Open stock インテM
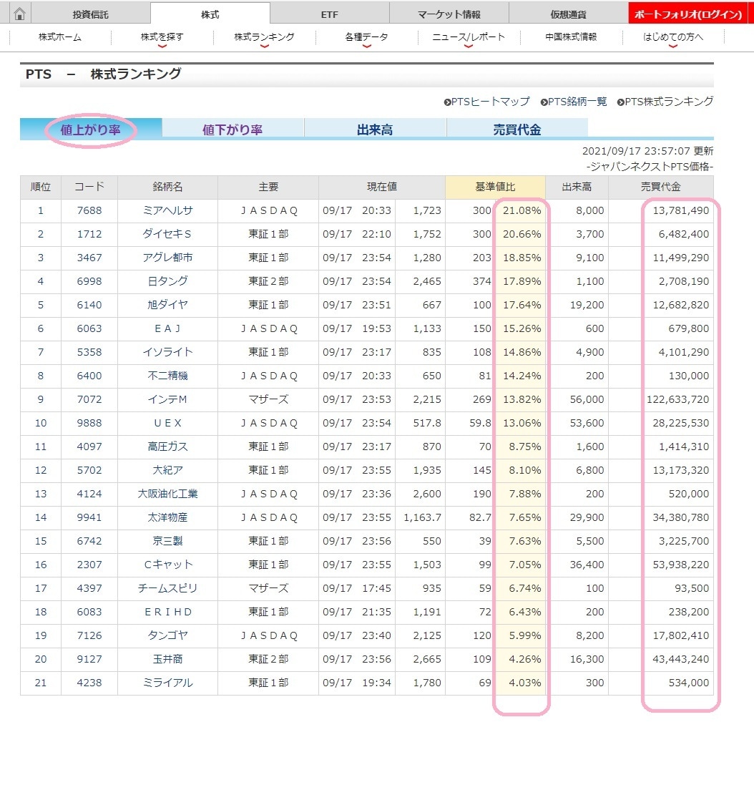 tap(167, 399)
